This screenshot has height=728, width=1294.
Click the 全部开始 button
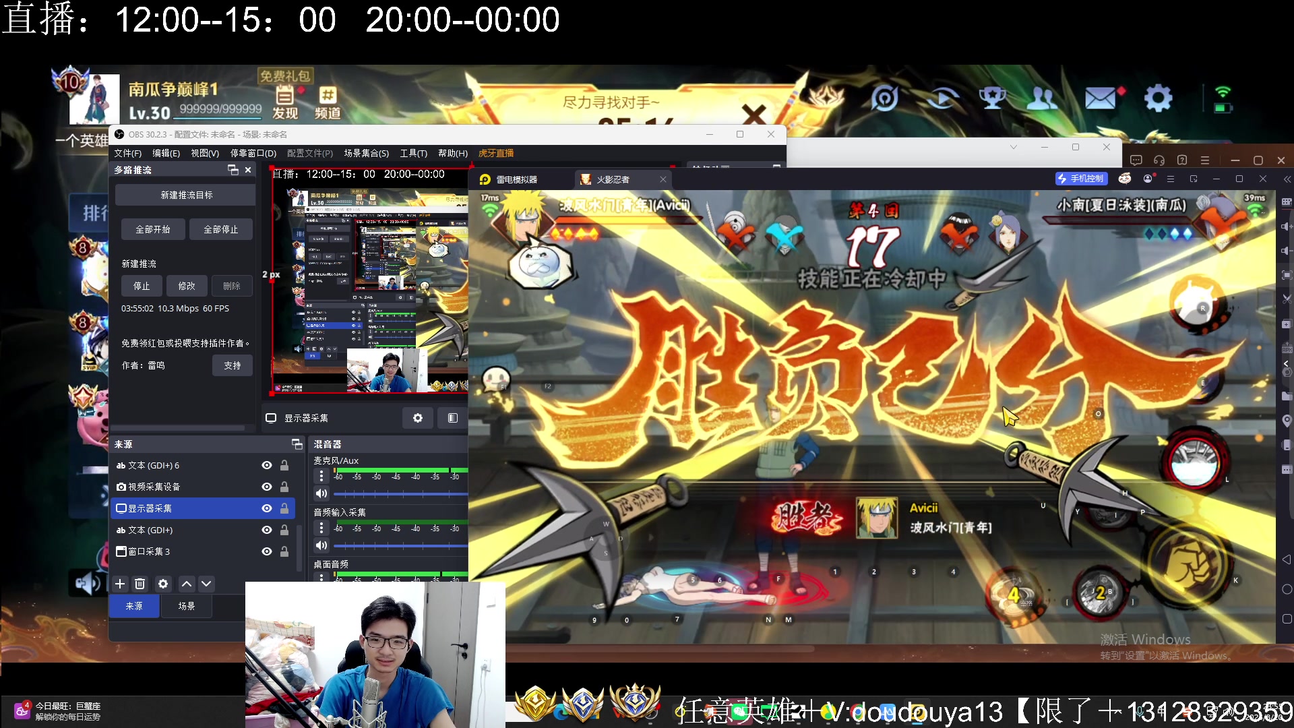152,229
